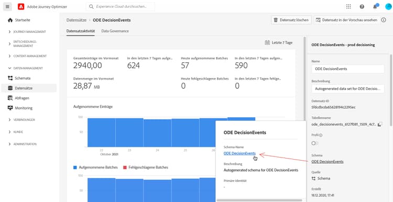Viewport: 393px width, 202px height.
Task: Open the calendar Letzte 7 Tage range
Action: [279, 42]
